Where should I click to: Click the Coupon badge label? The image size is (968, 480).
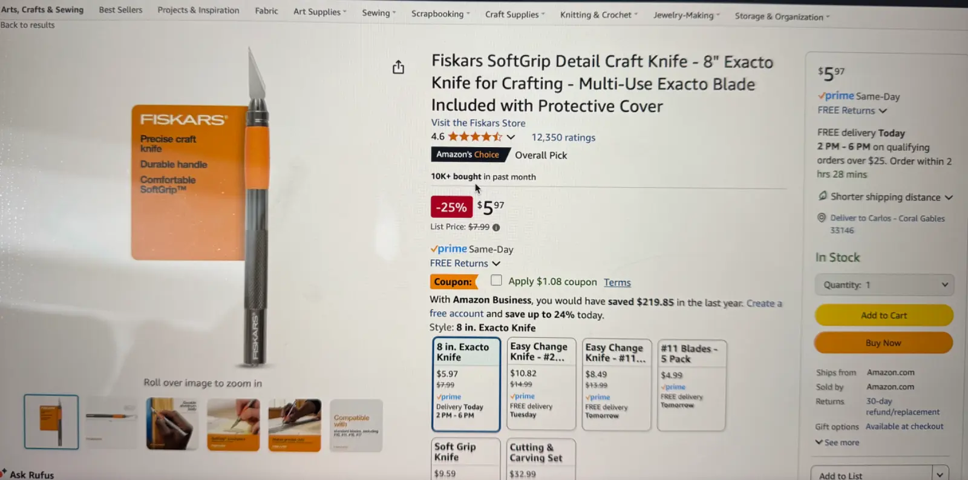tap(453, 282)
